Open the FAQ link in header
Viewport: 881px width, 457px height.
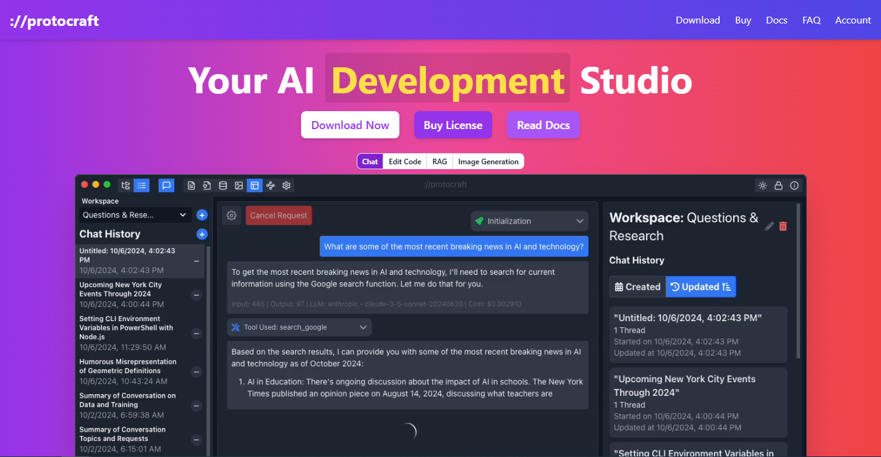point(812,20)
